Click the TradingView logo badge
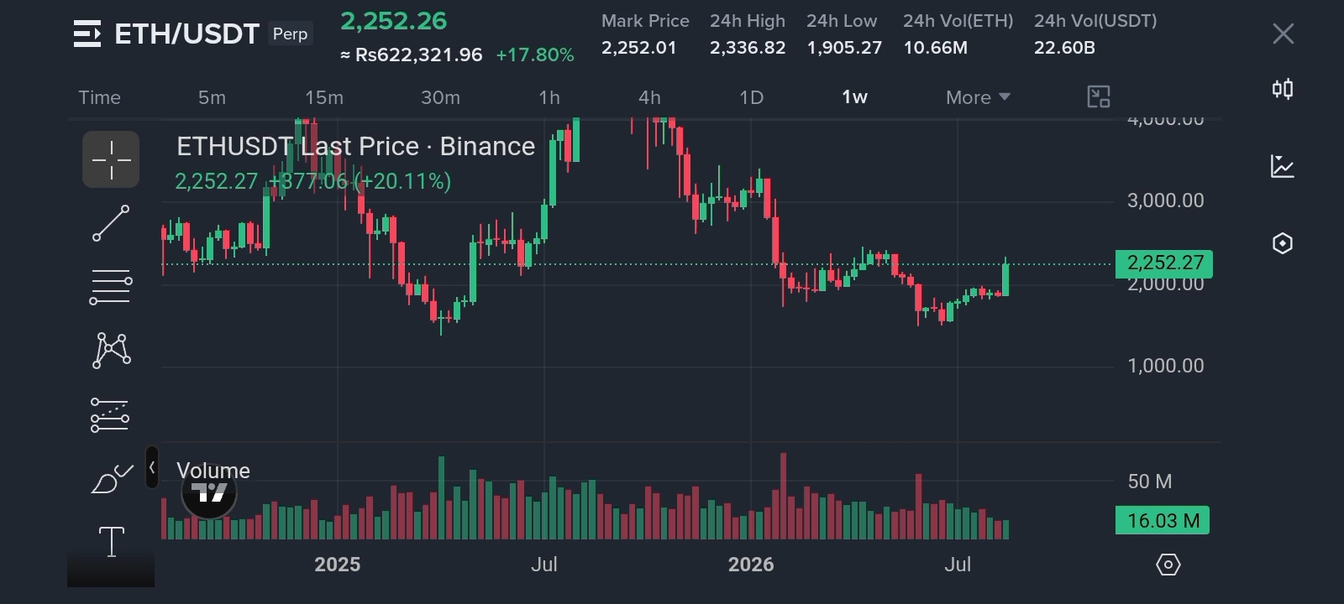This screenshot has height=604, width=1344. (x=209, y=492)
